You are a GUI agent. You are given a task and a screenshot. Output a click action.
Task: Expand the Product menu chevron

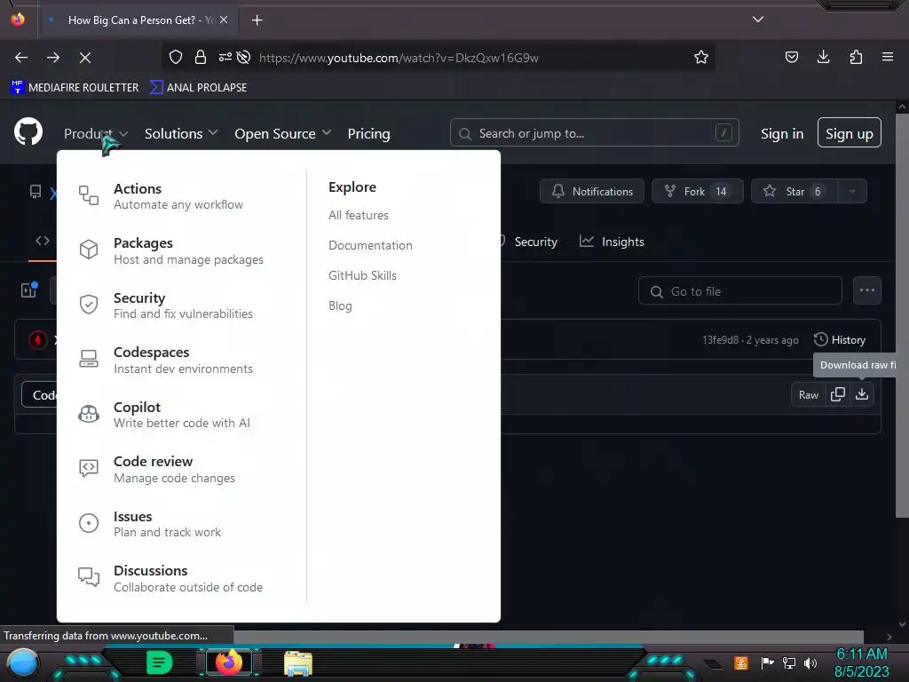(x=123, y=134)
